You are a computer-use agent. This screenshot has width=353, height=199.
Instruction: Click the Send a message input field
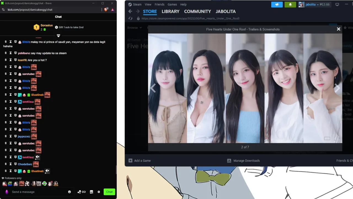click(39, 192)
